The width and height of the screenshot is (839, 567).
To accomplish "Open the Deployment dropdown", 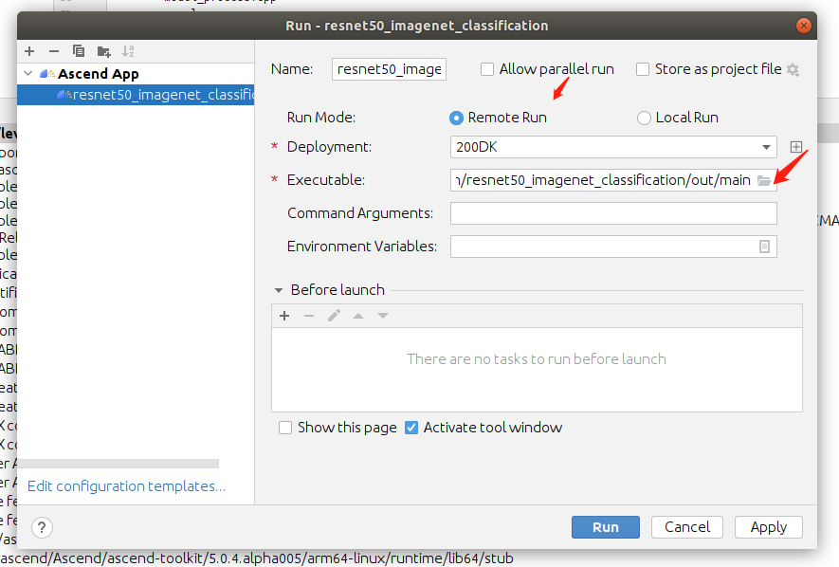I will click(x=766, y=147).
